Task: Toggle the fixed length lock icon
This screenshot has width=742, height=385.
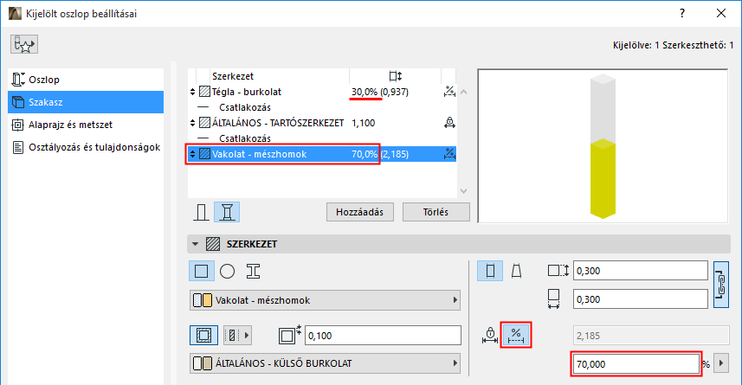Action: point(490,334)
